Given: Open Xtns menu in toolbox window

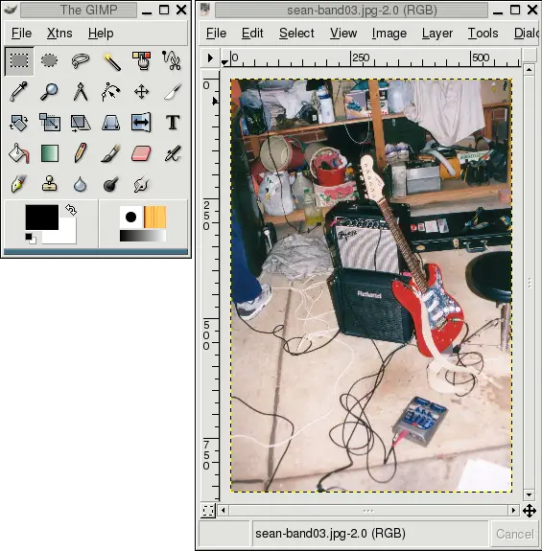Looking at the screenshot, I should pyautogui.click(x=59, y=34).
